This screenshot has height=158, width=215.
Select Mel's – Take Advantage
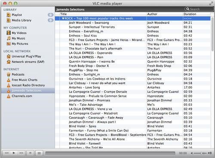click(86, 105)
